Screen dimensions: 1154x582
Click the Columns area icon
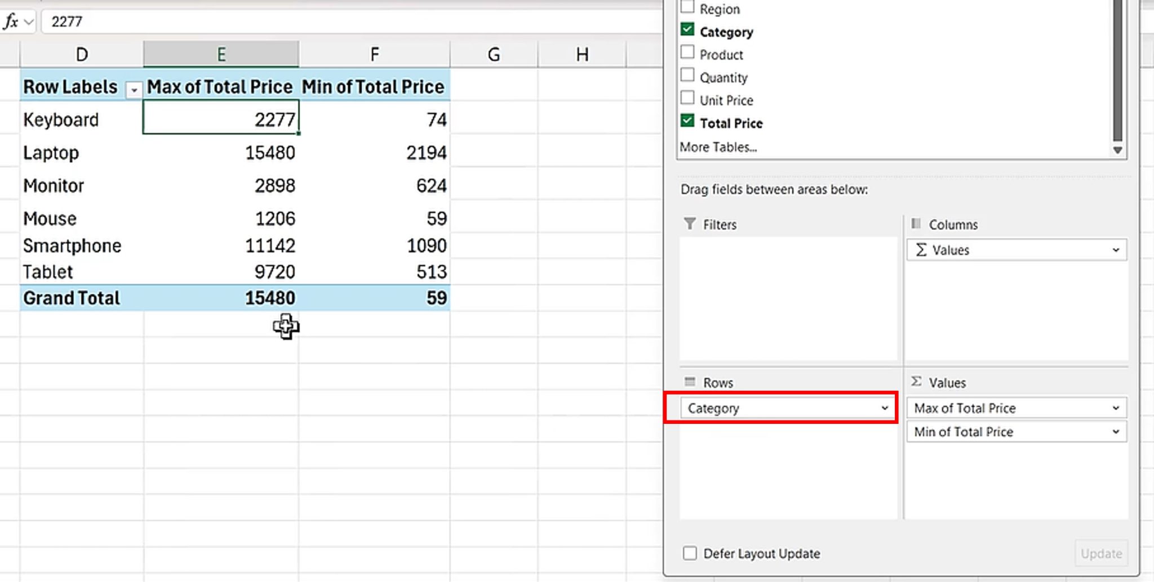916,224
